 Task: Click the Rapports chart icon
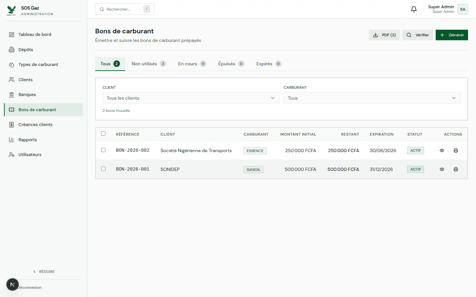click(x=12, y=140)
